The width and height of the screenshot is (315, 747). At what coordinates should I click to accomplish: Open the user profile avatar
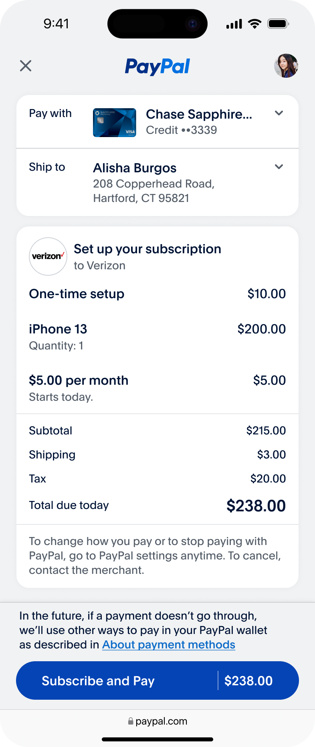(x=286, y=66)
